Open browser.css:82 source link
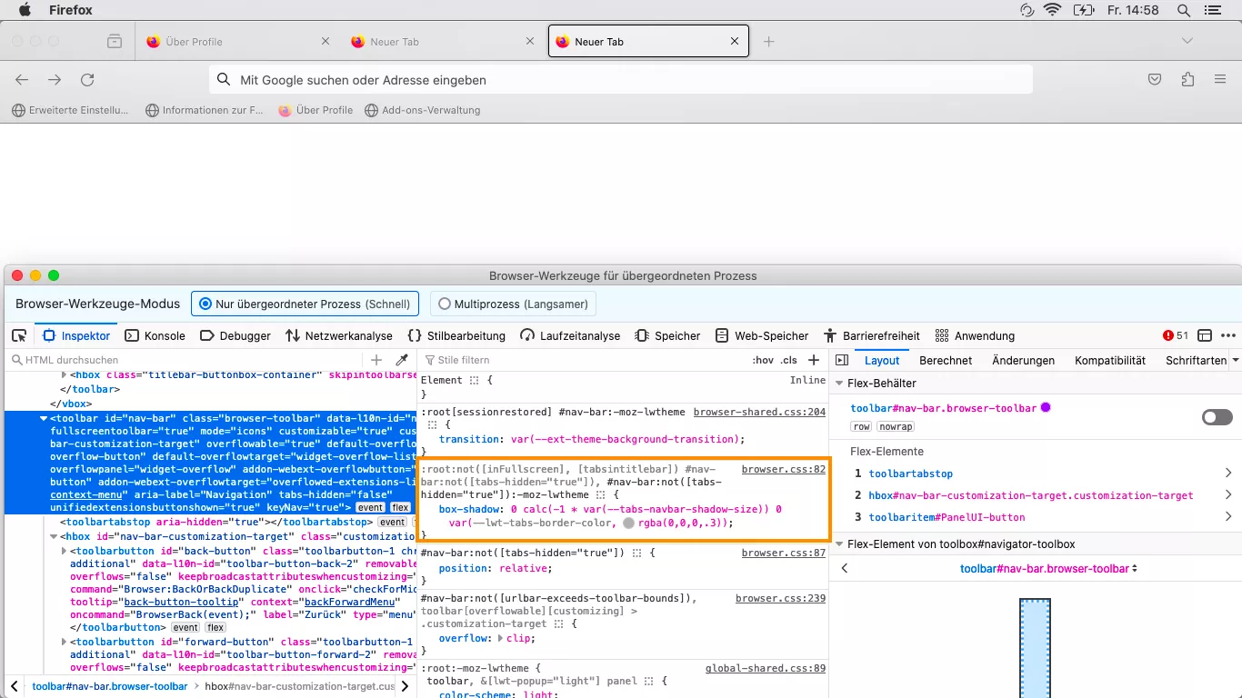This screenshot has width=1242, height=698. [x=783, y=470]
